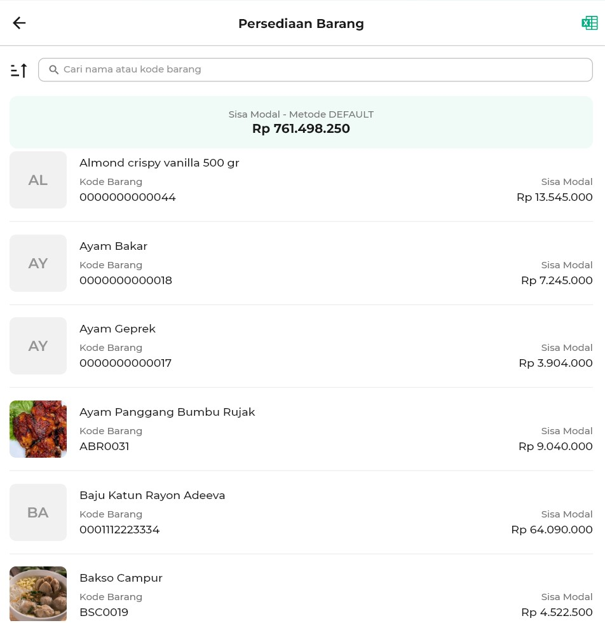Open the Bakso Campur item
The image size is (605, 623).
click(121, 578)
